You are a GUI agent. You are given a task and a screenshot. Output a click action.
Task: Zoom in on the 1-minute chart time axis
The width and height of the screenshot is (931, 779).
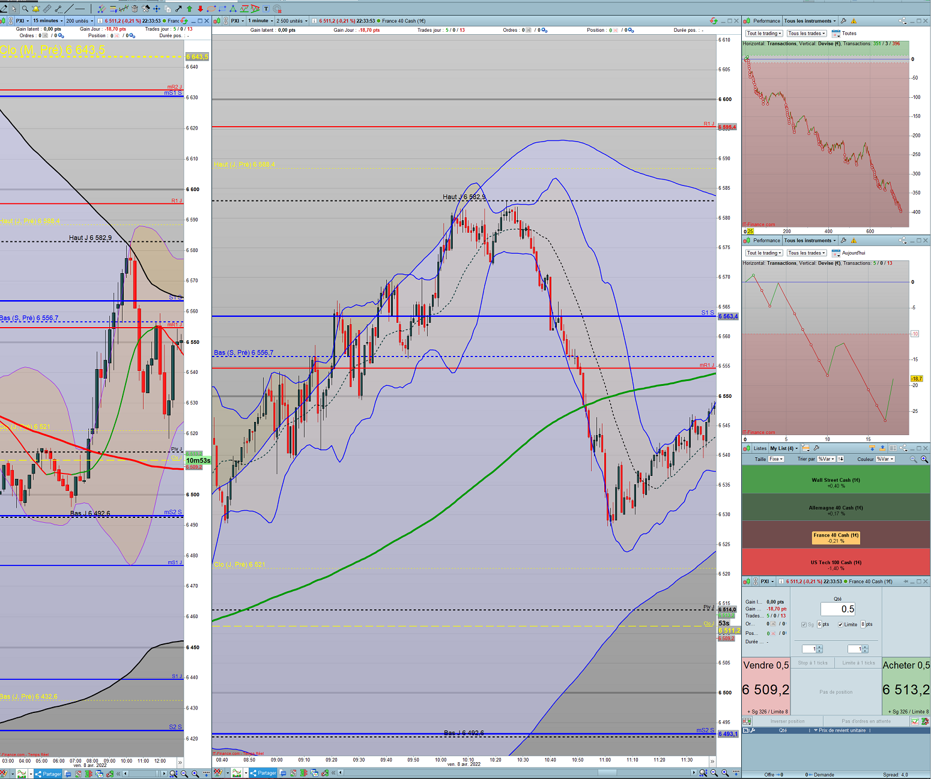[725, 773]
